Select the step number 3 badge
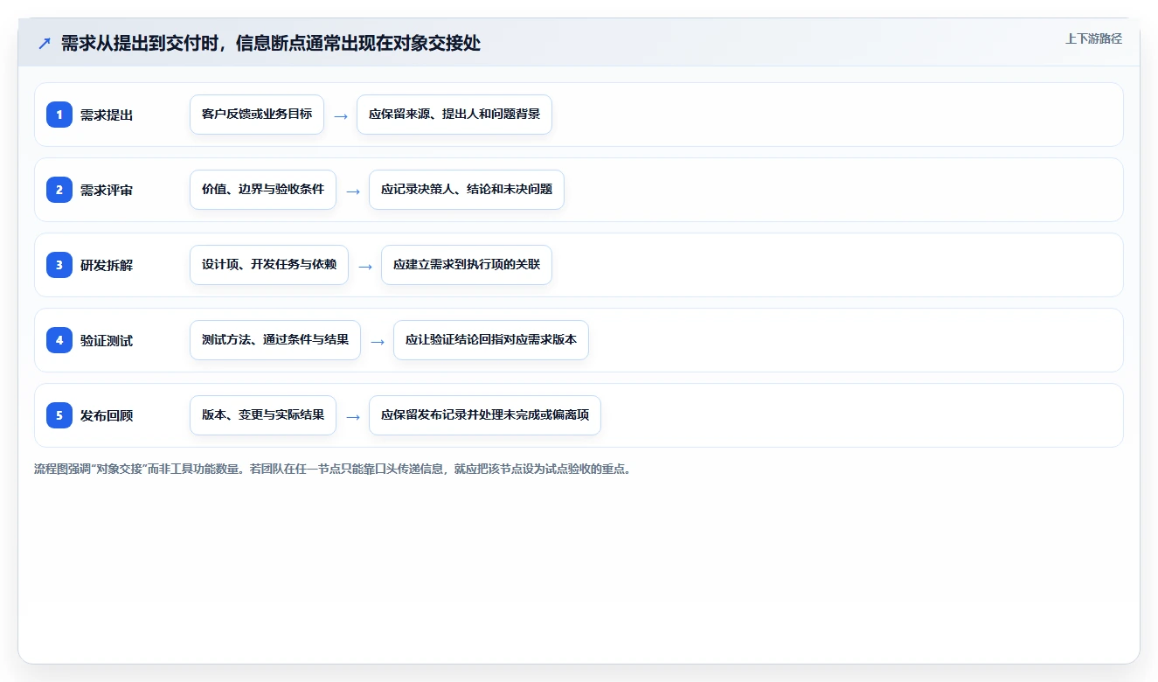Viewport: 1158px width, 682px height. 59,265
